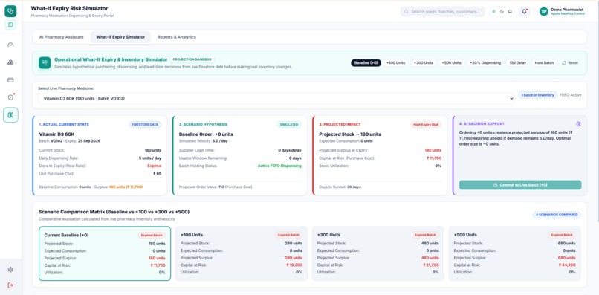This screenshot has width=599, height=295.
Task: Select the +300 Units comparison card title
Action: 328,235
